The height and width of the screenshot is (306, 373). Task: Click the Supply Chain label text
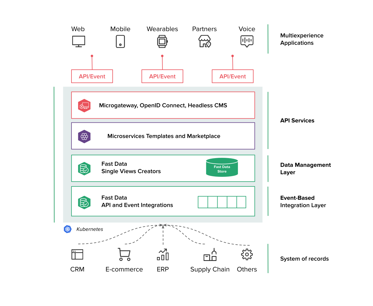tap(210, 269)
